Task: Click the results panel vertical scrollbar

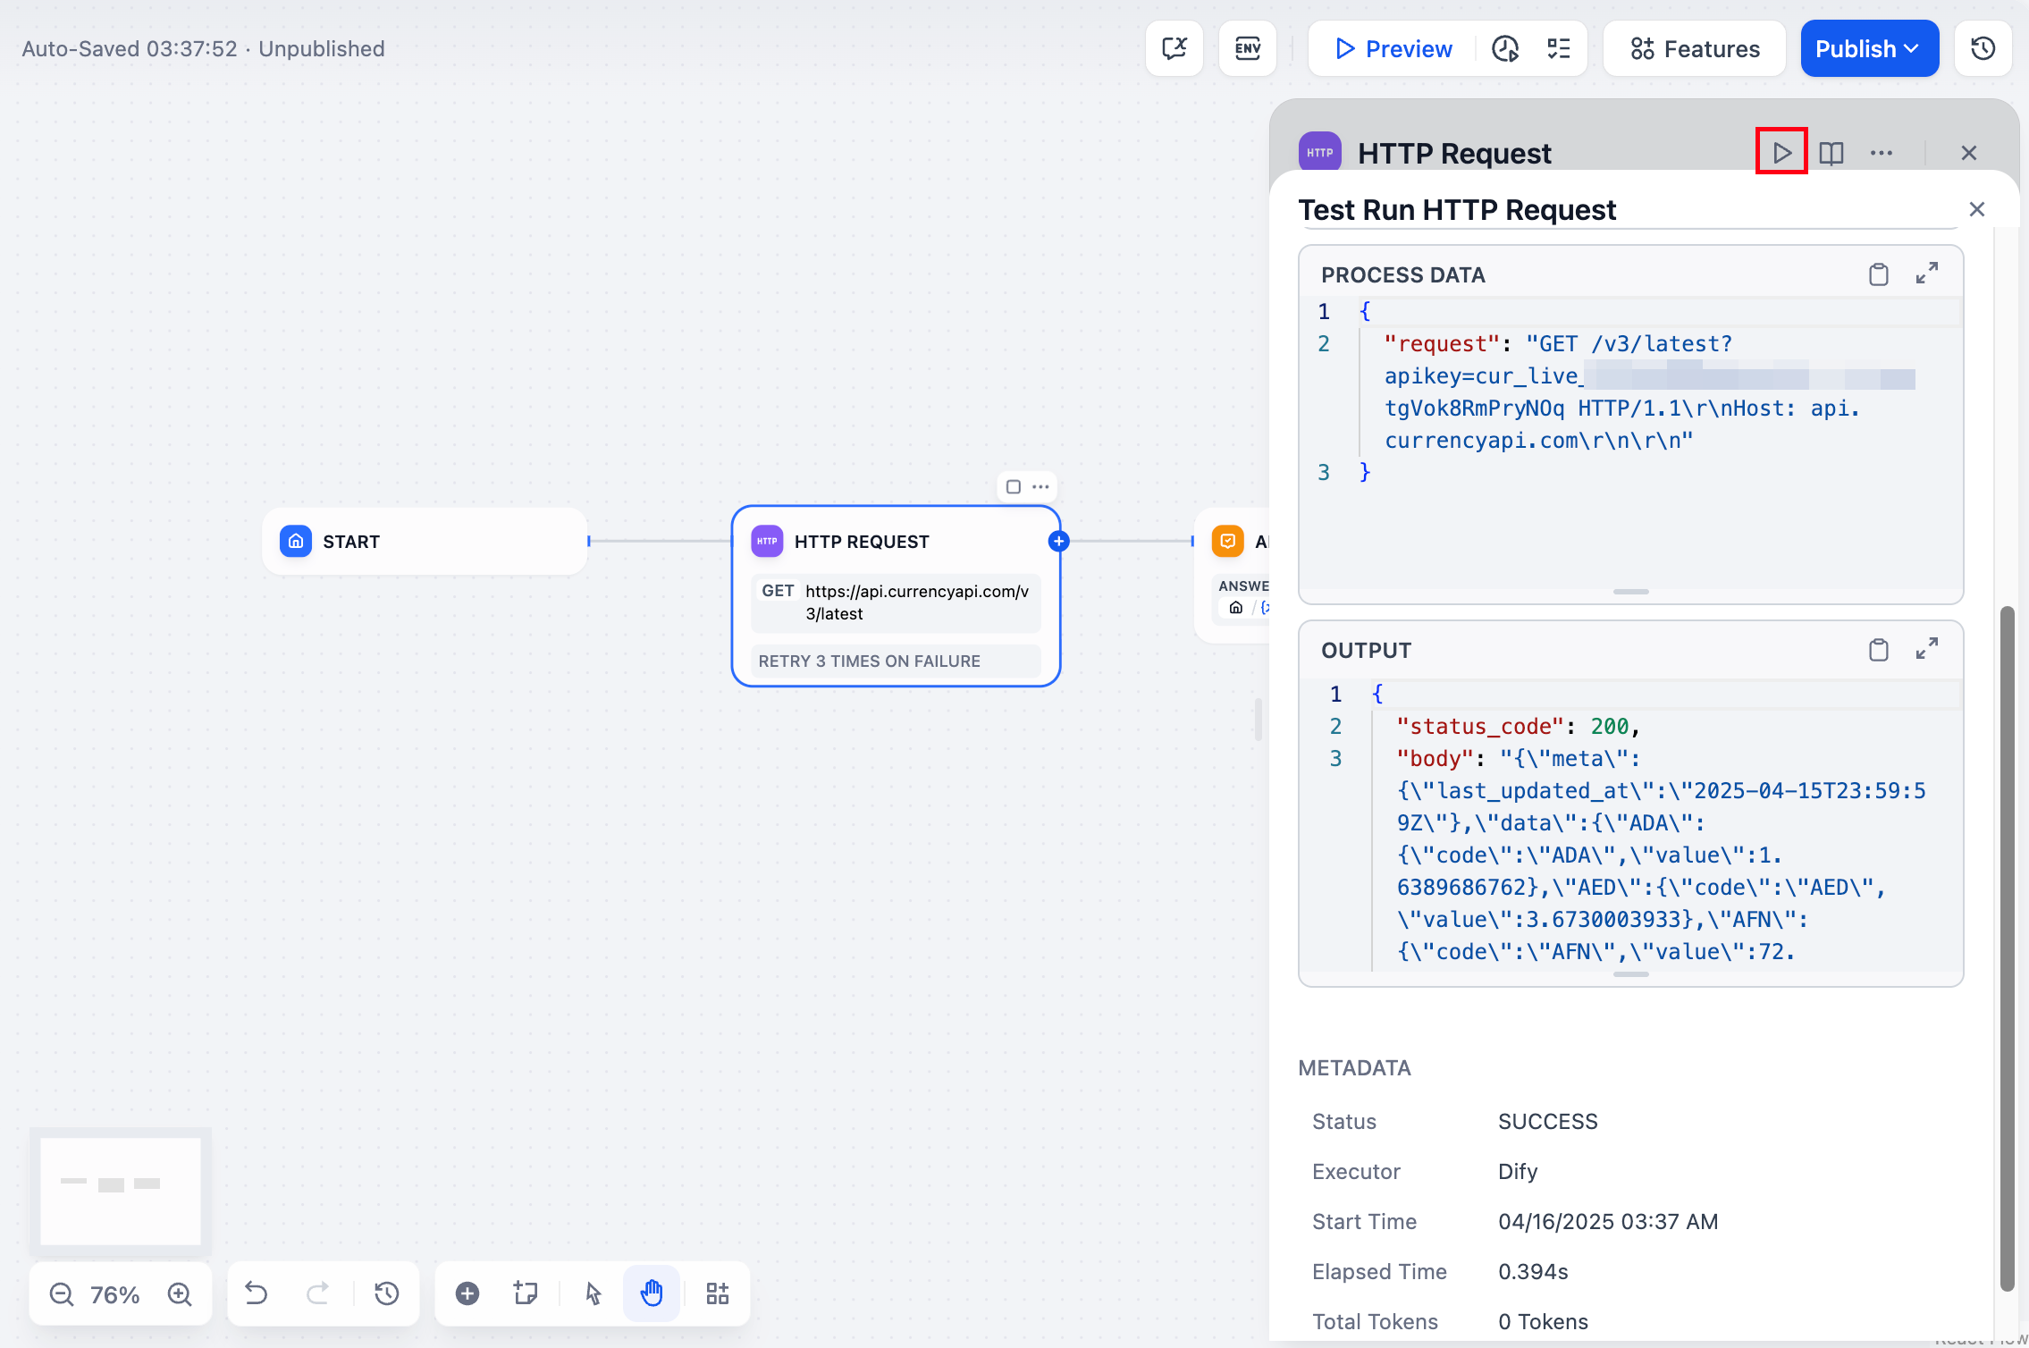Action: click(2007, 948)
